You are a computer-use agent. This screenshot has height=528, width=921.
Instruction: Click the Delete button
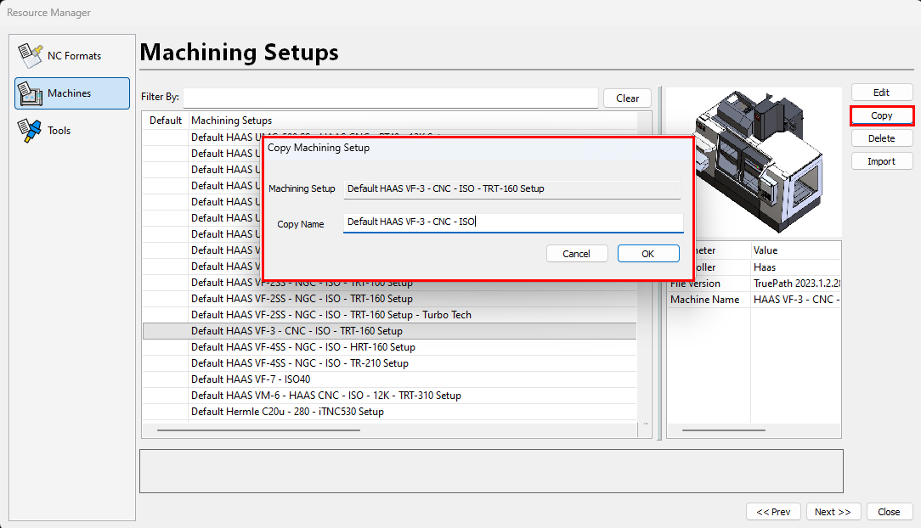coord(882,138)
